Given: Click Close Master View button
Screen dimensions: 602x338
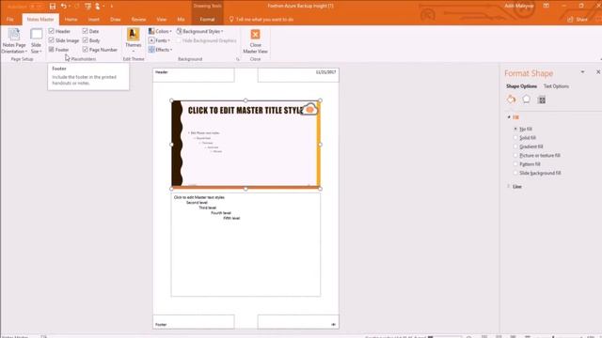Looking at the screenshot, I should point(255,41).
